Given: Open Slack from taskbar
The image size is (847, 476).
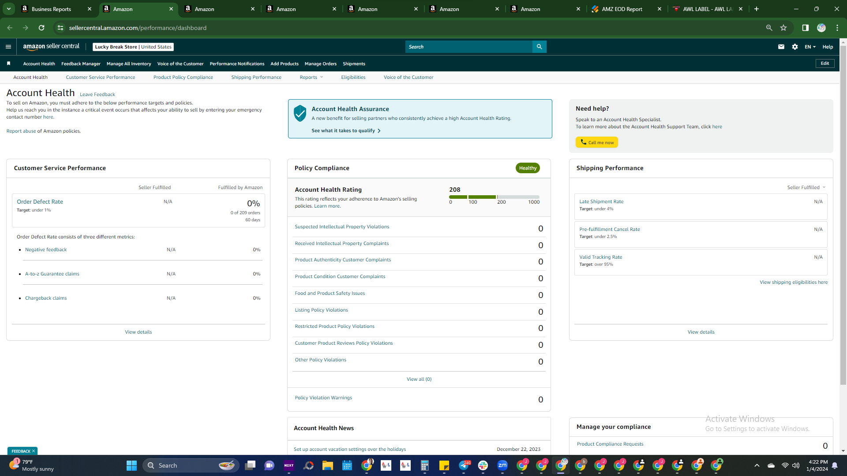Looking at the screenshot, I should point(483,465).
